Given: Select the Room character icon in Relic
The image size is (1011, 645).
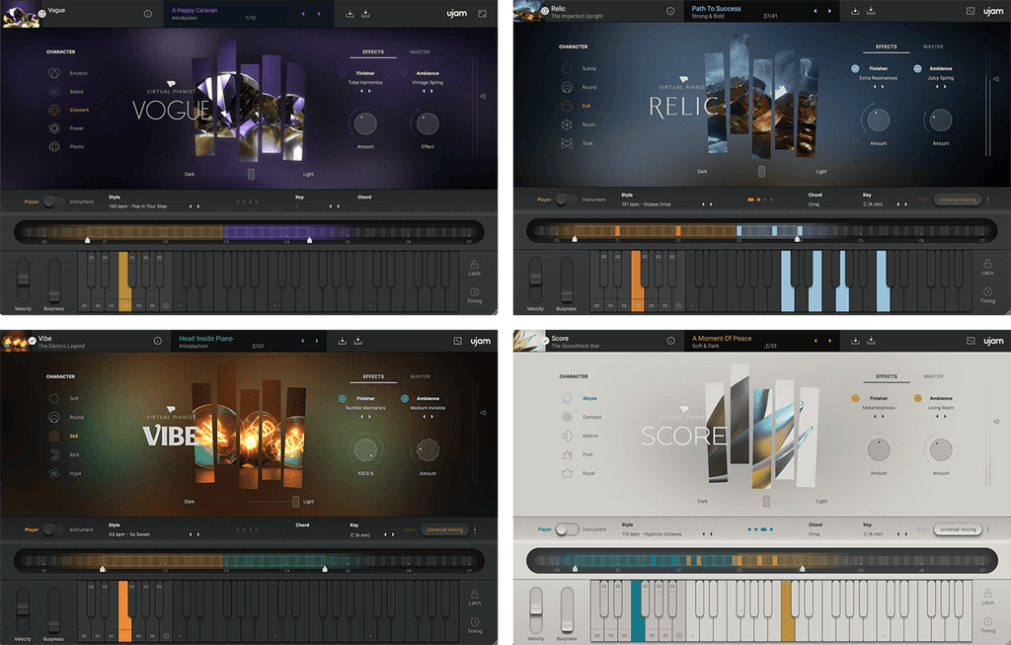Looking at the screenshot, I should pos(567,124).
